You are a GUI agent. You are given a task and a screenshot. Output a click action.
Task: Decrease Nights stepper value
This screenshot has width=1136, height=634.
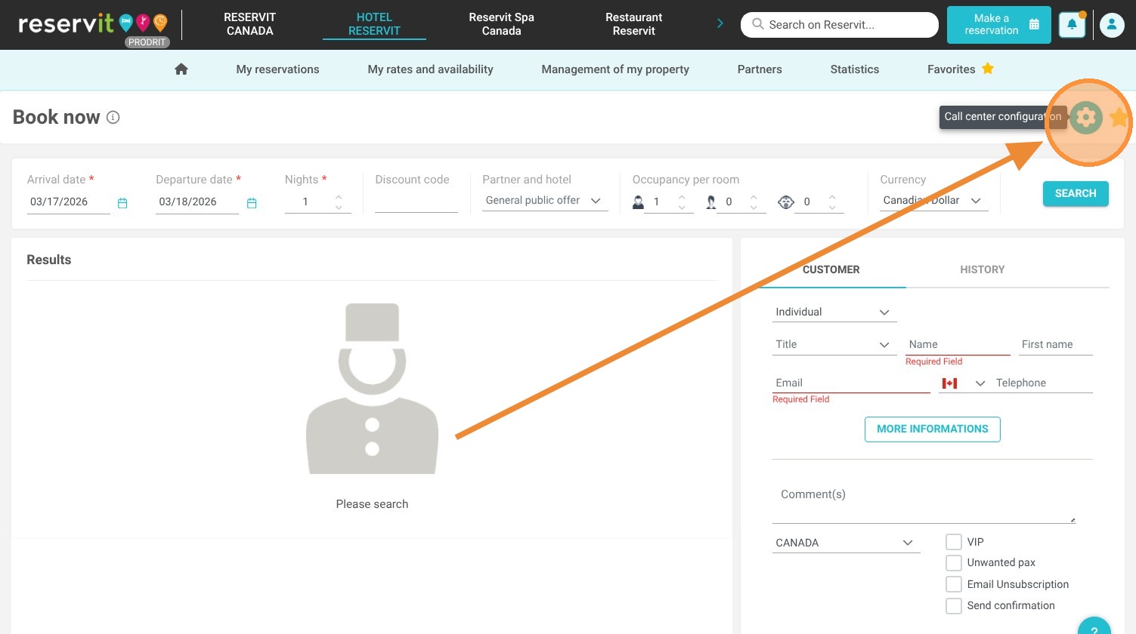[339, 207]
